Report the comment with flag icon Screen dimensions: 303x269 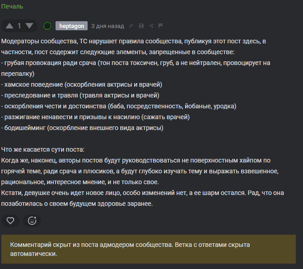[x=161, y=26]
